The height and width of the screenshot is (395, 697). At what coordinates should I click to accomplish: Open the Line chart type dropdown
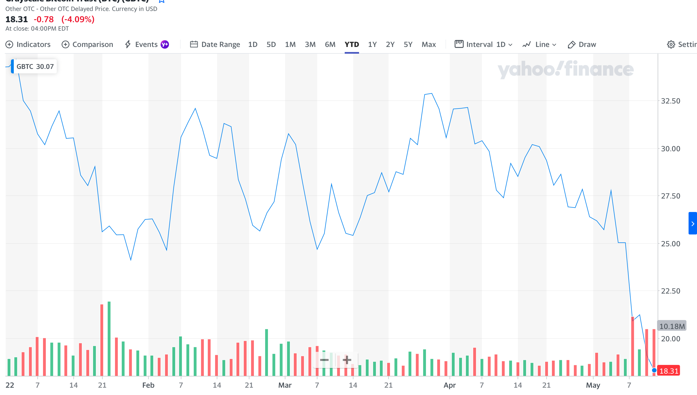pos(539,44)
